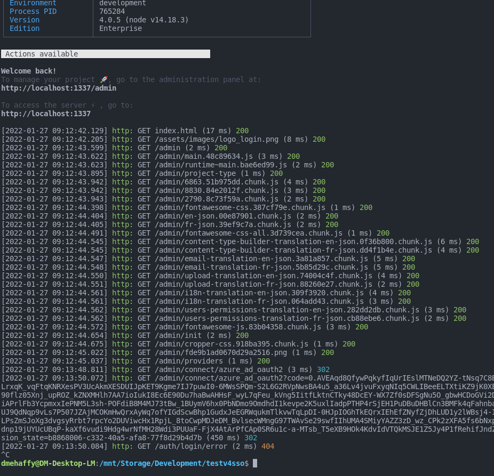Click the session_state 302 response line
The height and width of the screenshot is (476, 494).
(129, 438)
